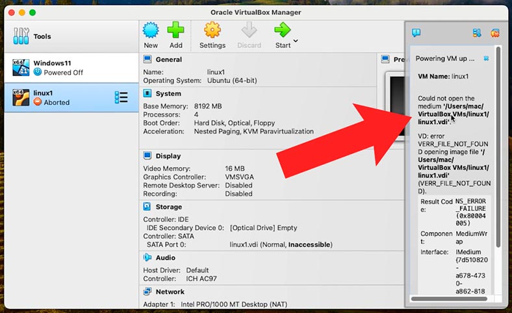Click the Preview section monitor icon
The image size is (512, 313).
[385, 59]
